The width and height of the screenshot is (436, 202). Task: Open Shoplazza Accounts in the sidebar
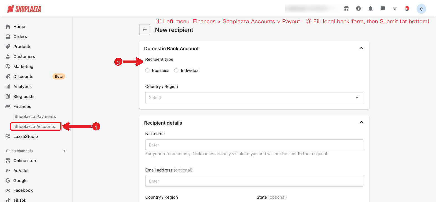coord(35,127)
